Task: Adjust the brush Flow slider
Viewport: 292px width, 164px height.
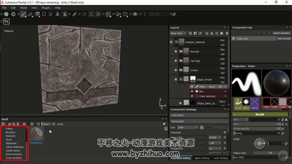Action: coord(257,124)
